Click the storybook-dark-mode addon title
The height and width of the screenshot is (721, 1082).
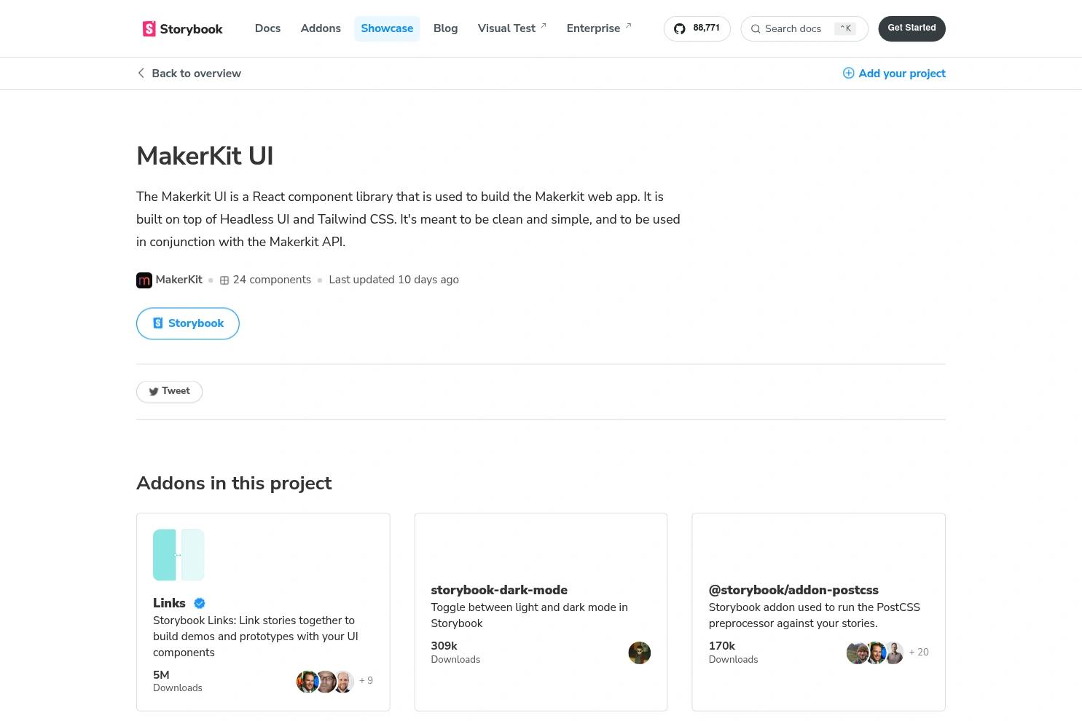(499, 590)
